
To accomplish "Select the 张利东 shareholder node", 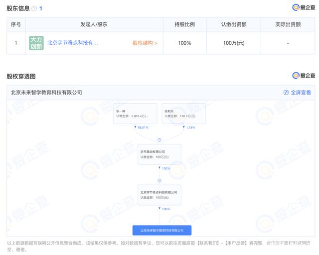I will 184,114.
